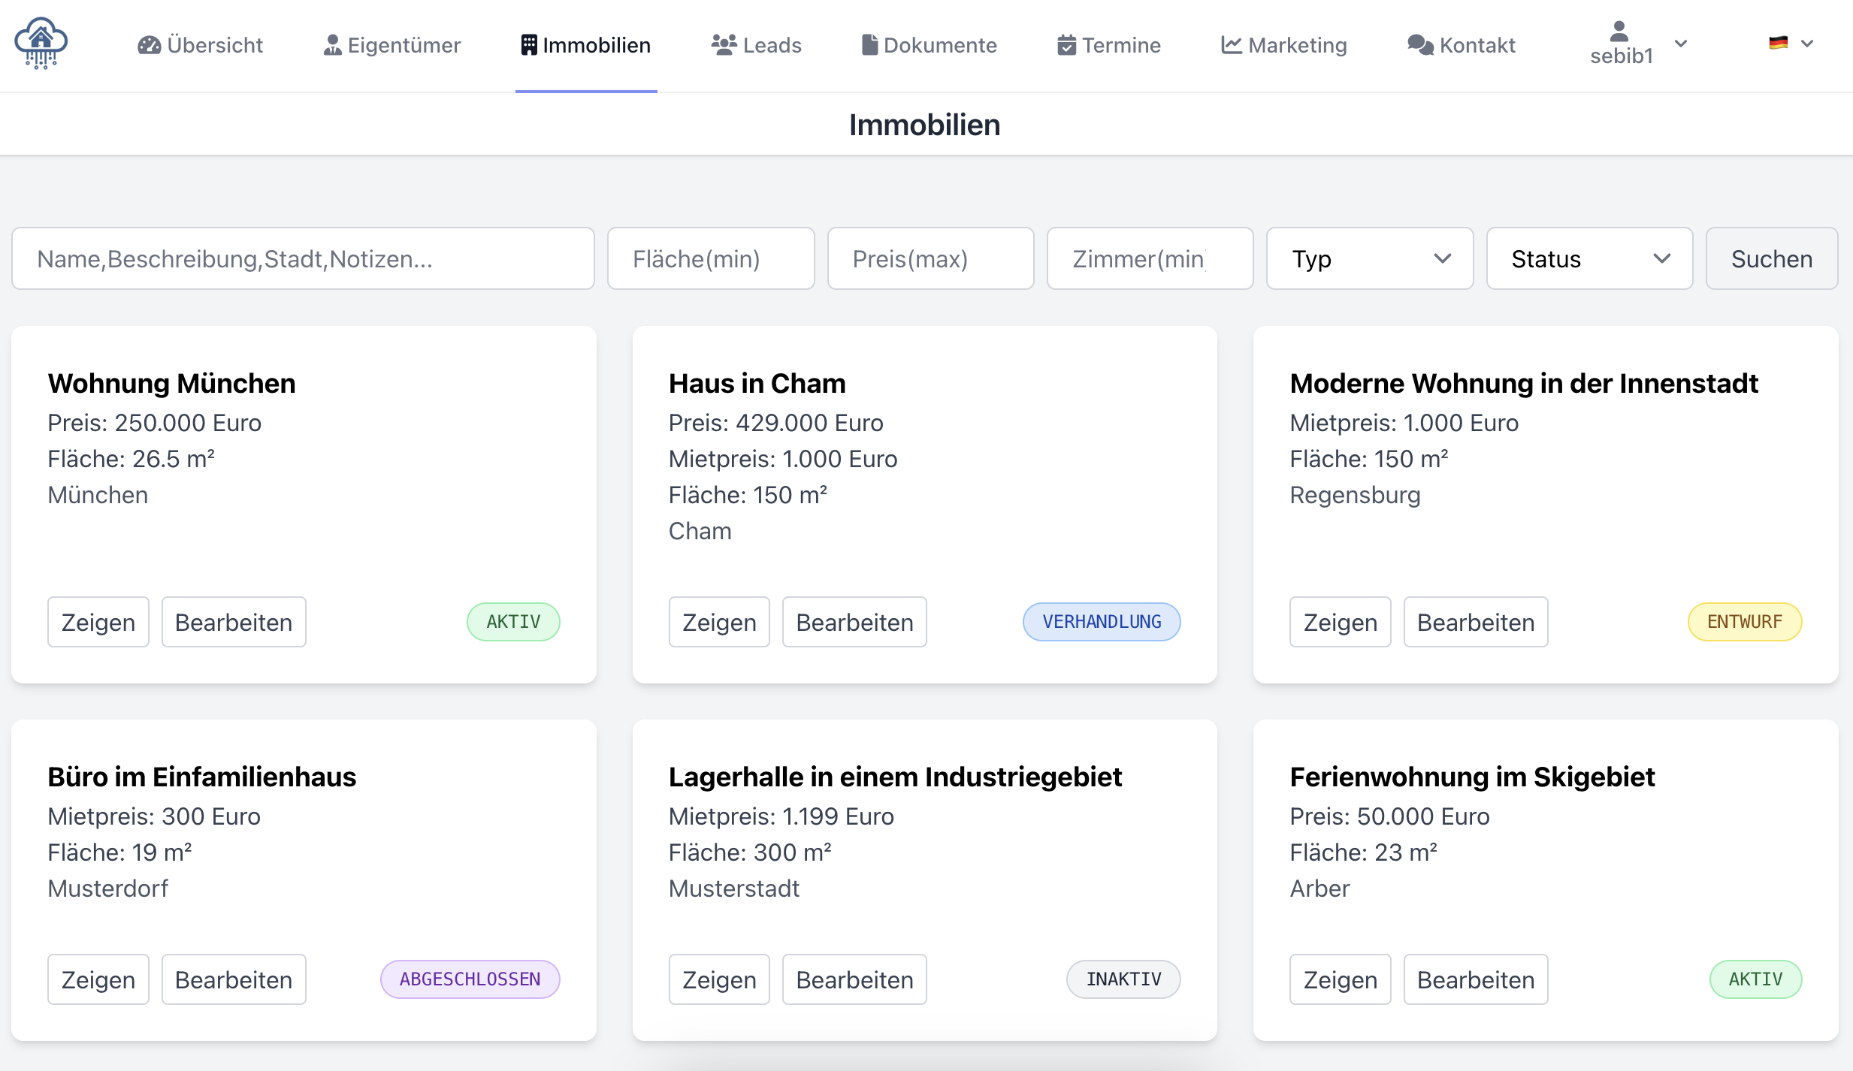1853x1071 pixels.
Task: Click Ferienwohnung im Skigebiet title
Action: pos(1472,777)
